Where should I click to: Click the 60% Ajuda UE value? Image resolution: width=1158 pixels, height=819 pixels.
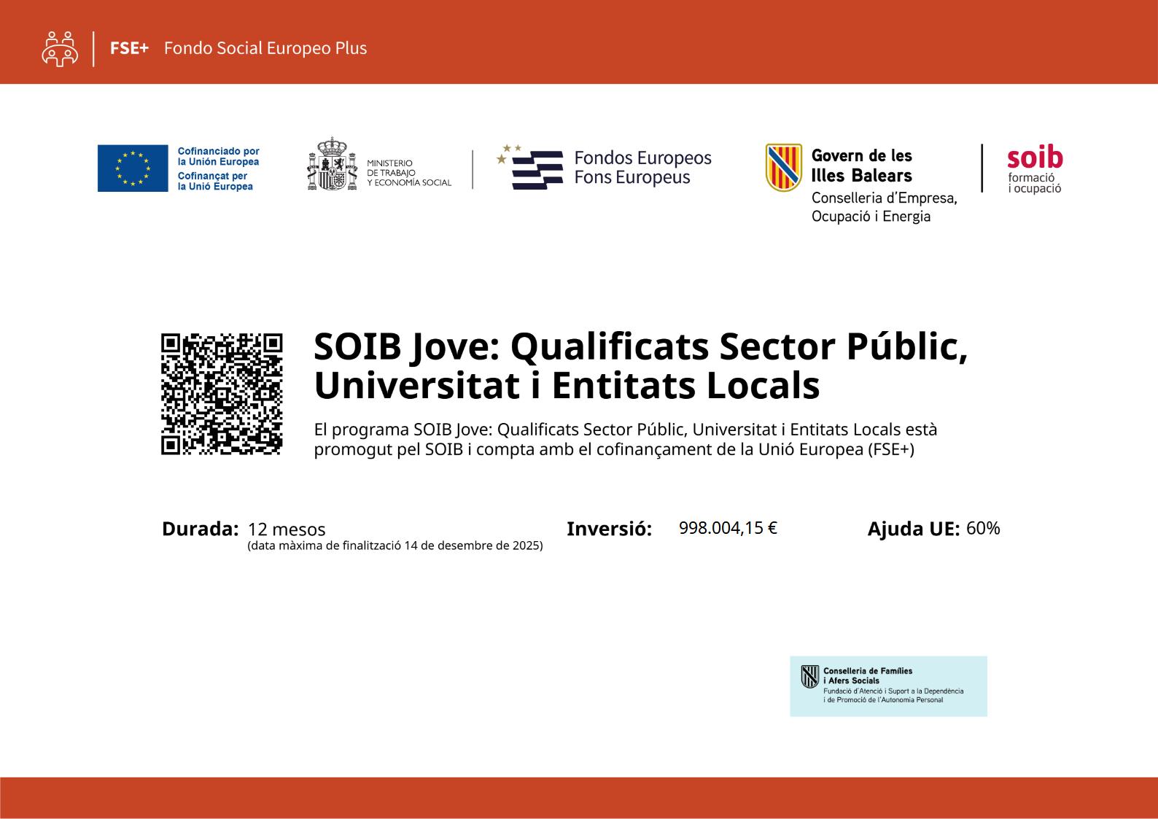click(x=982, y=529)
